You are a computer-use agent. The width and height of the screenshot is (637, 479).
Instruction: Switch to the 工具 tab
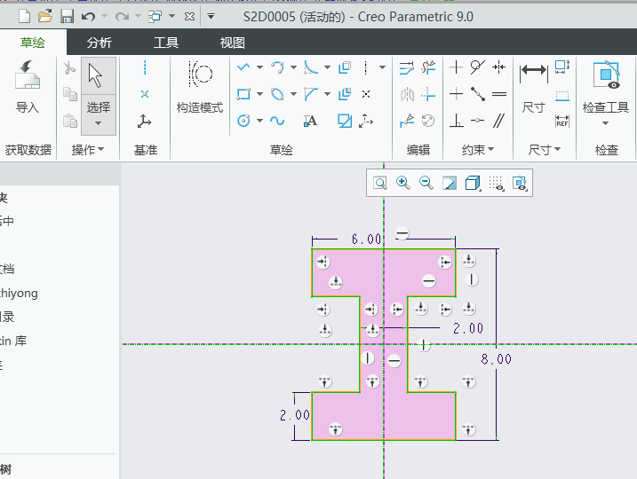(x=166, y=43)
